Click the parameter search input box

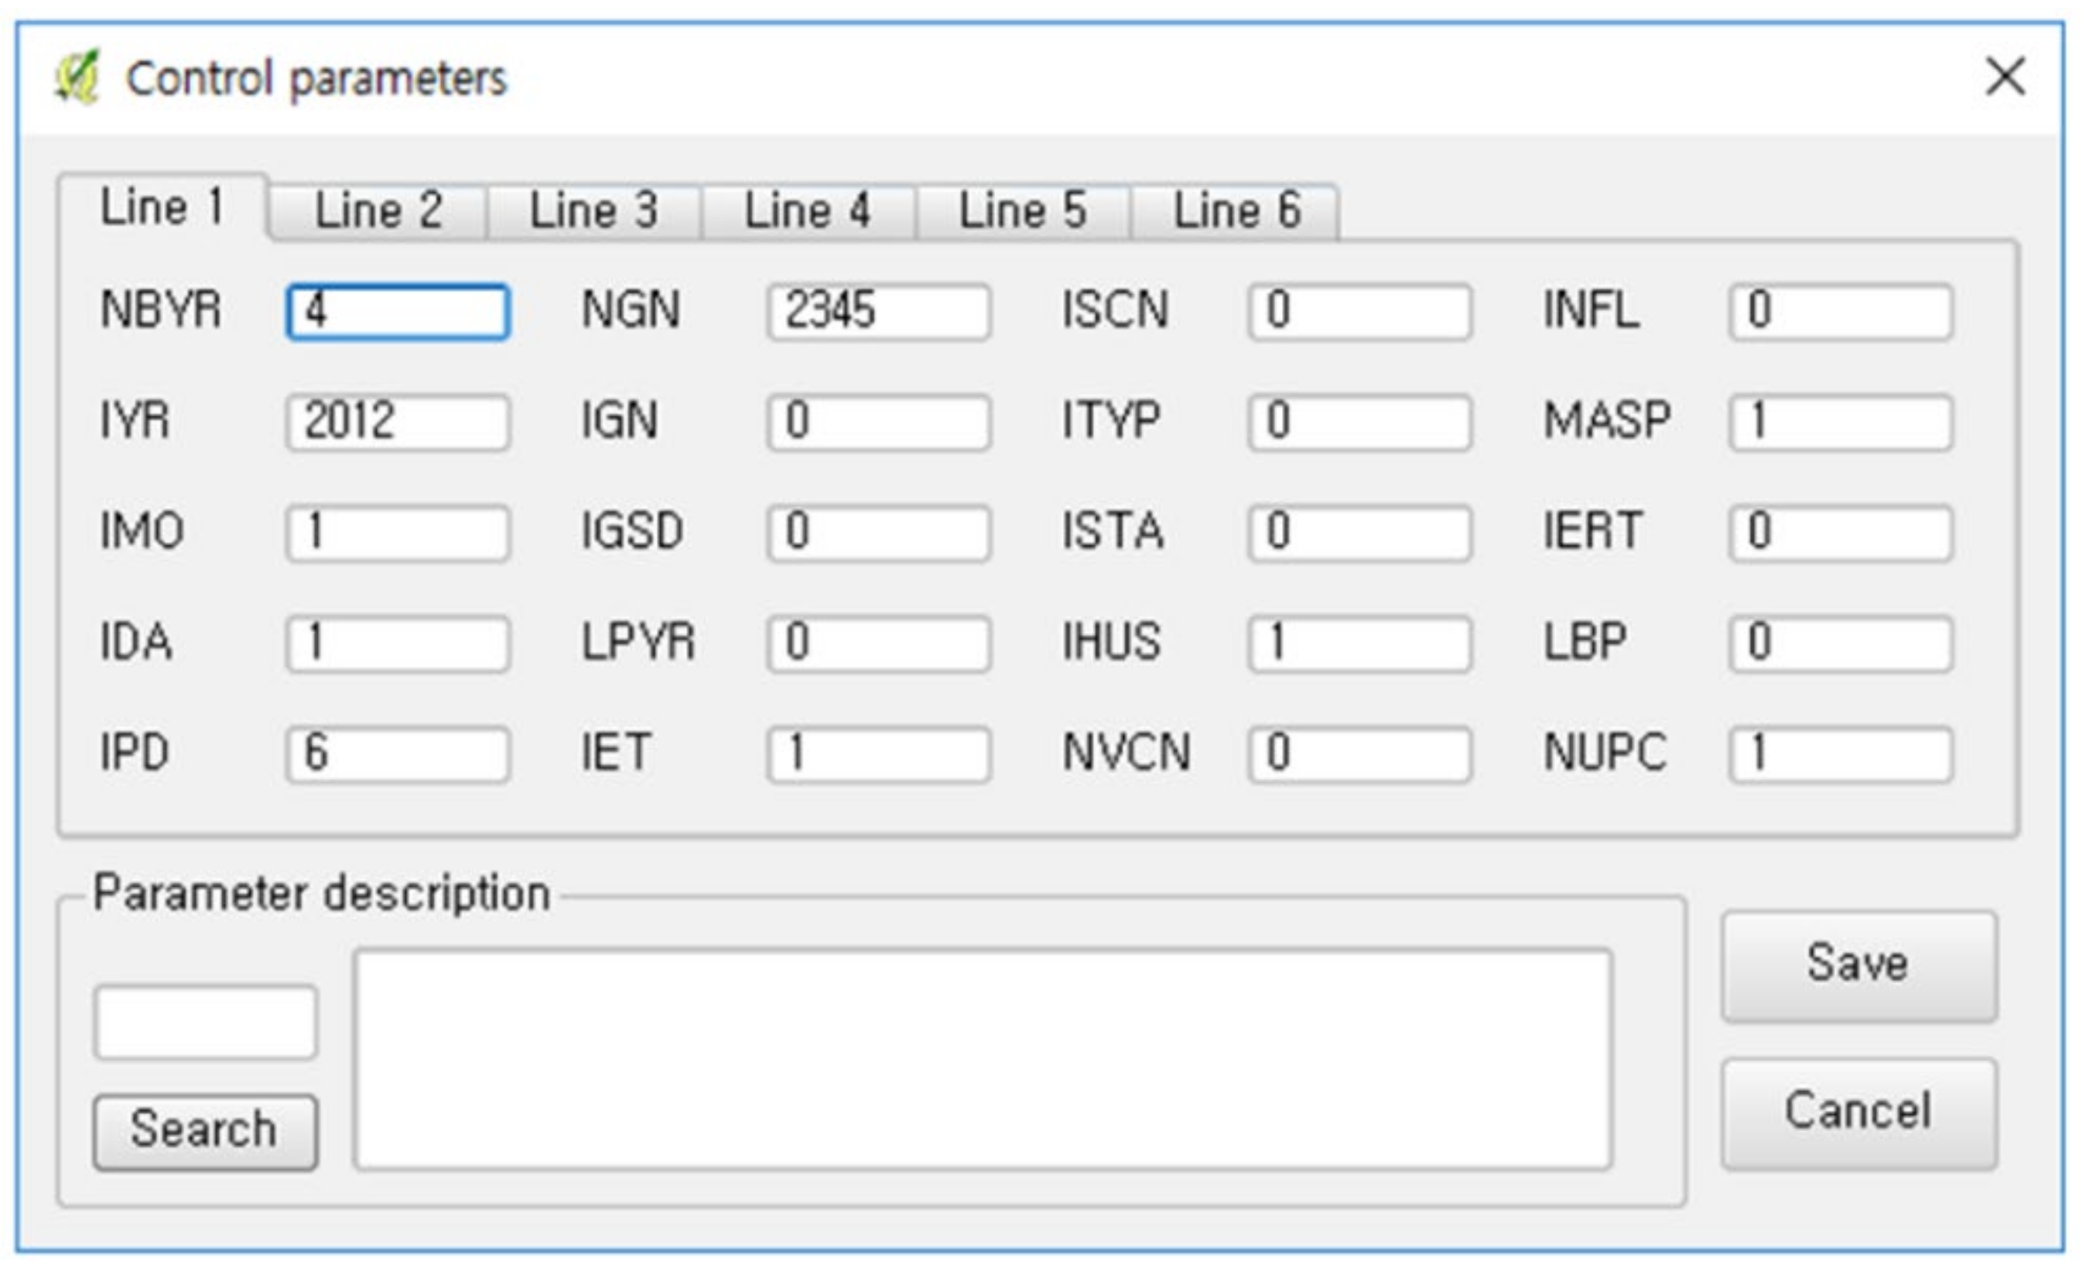[205, 1021]
